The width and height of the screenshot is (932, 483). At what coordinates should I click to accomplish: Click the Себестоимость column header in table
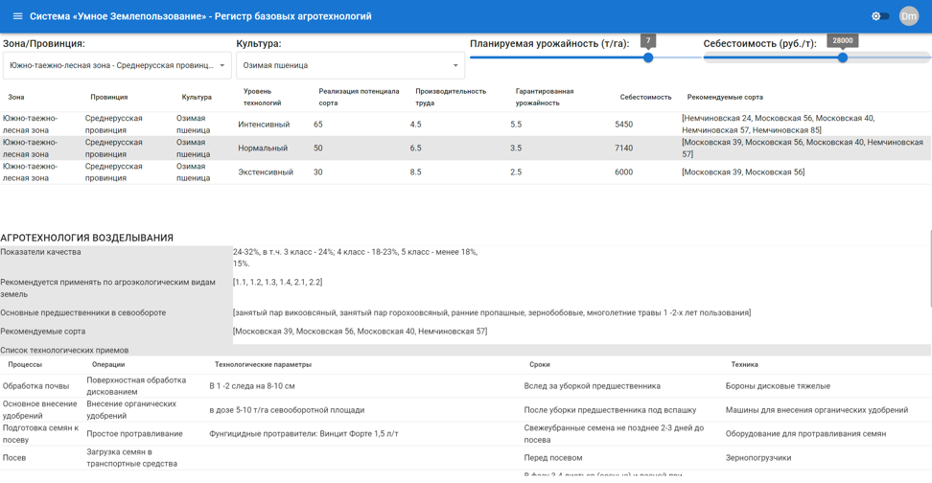pos(645,97)
